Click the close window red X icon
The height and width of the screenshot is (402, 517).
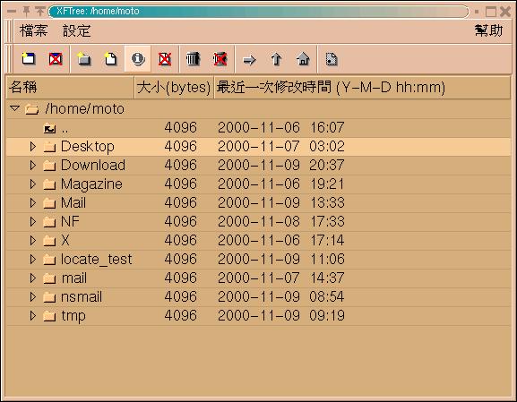tap(56, 59)
